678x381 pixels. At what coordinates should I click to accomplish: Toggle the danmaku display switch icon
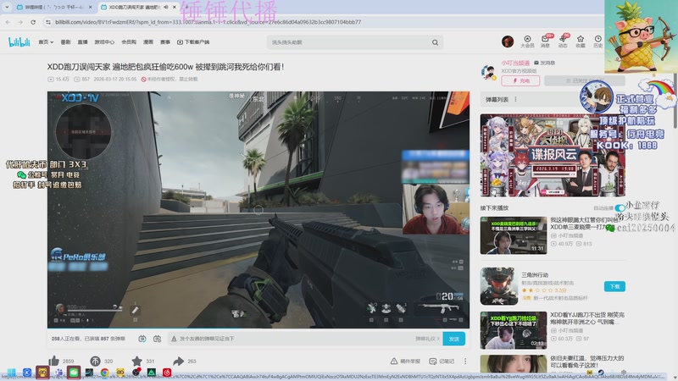tap(142, 339)
